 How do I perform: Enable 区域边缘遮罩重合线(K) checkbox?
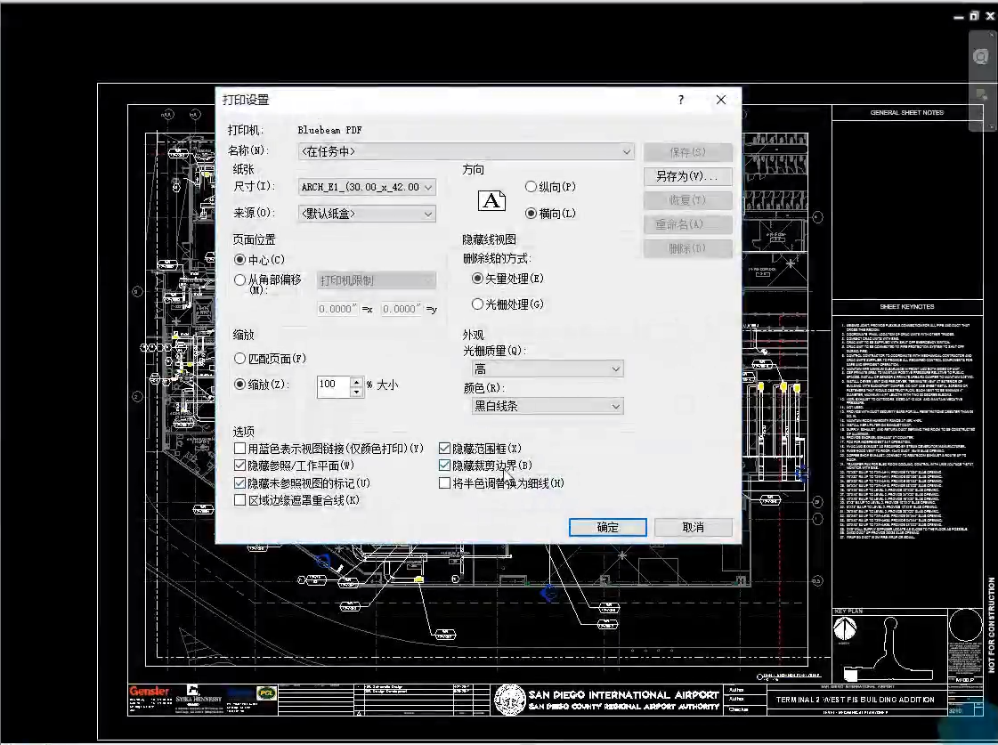tap(240, 500)
